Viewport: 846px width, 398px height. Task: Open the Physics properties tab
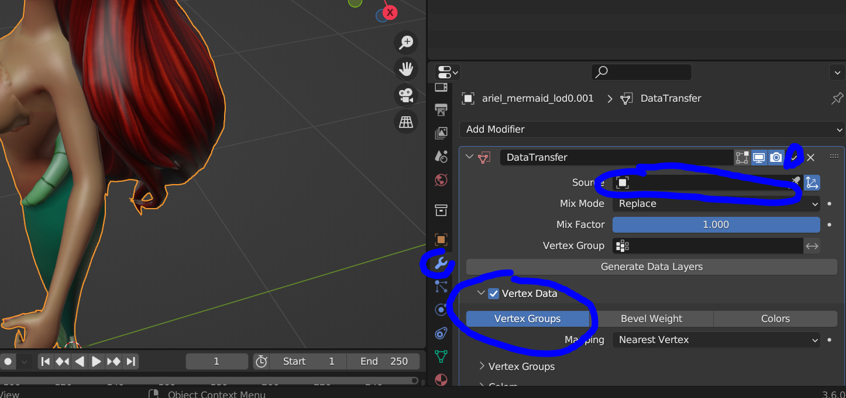pos(441,310)
